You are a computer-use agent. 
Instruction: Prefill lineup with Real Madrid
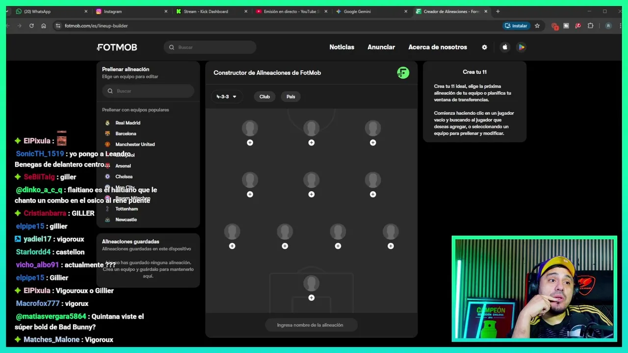coord(148,123)
